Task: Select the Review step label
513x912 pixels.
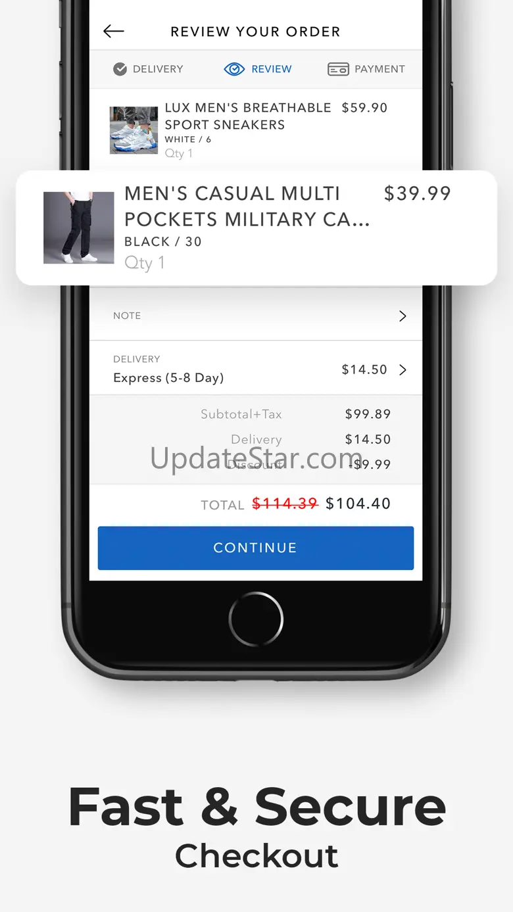Action: tap(272, 69)
